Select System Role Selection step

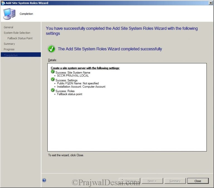pyautogui.click(x=17, y=33)
